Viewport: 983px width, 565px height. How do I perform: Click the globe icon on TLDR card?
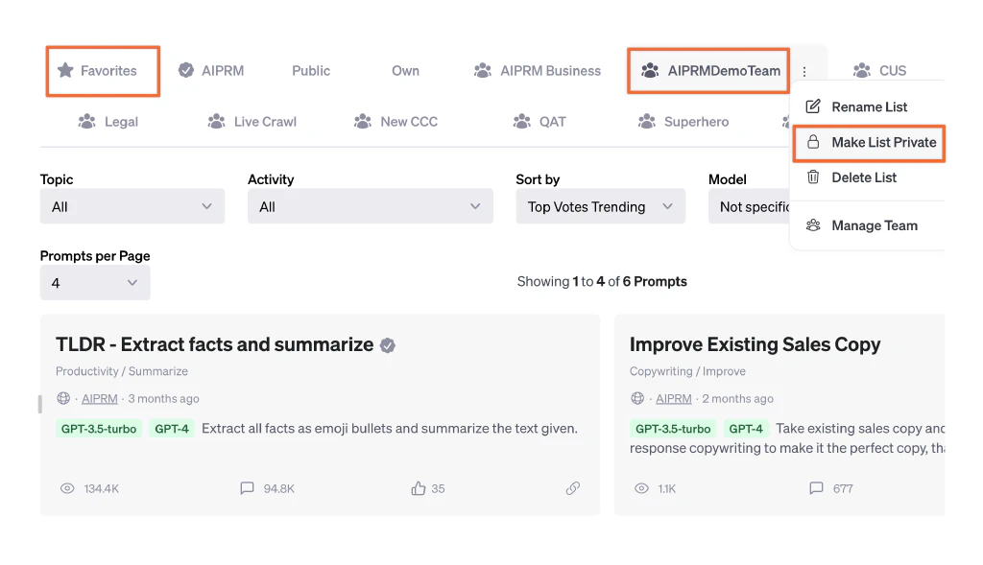pos(63,398)
